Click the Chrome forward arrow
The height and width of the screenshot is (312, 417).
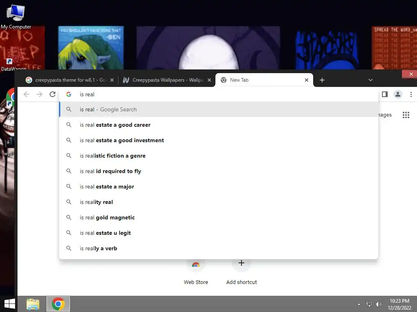pos(40,94)
